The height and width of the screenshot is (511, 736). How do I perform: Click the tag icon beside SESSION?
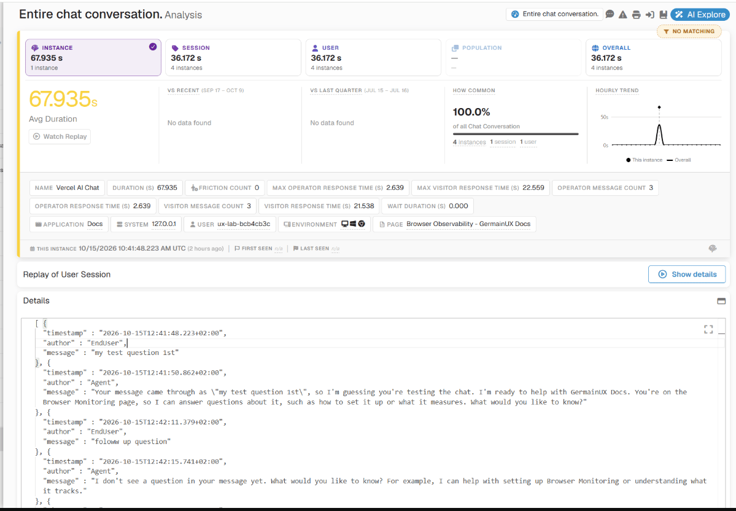point(175,48)
